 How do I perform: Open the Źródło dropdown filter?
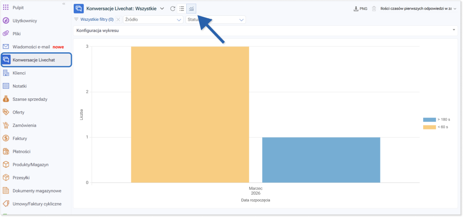pyautogui.click(x=153, y=19)
